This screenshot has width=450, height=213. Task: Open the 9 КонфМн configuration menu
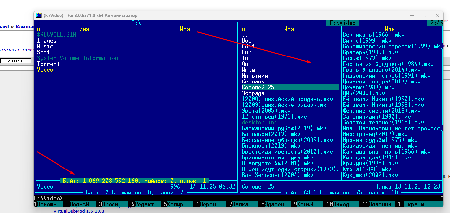click(x=307, y=204)
